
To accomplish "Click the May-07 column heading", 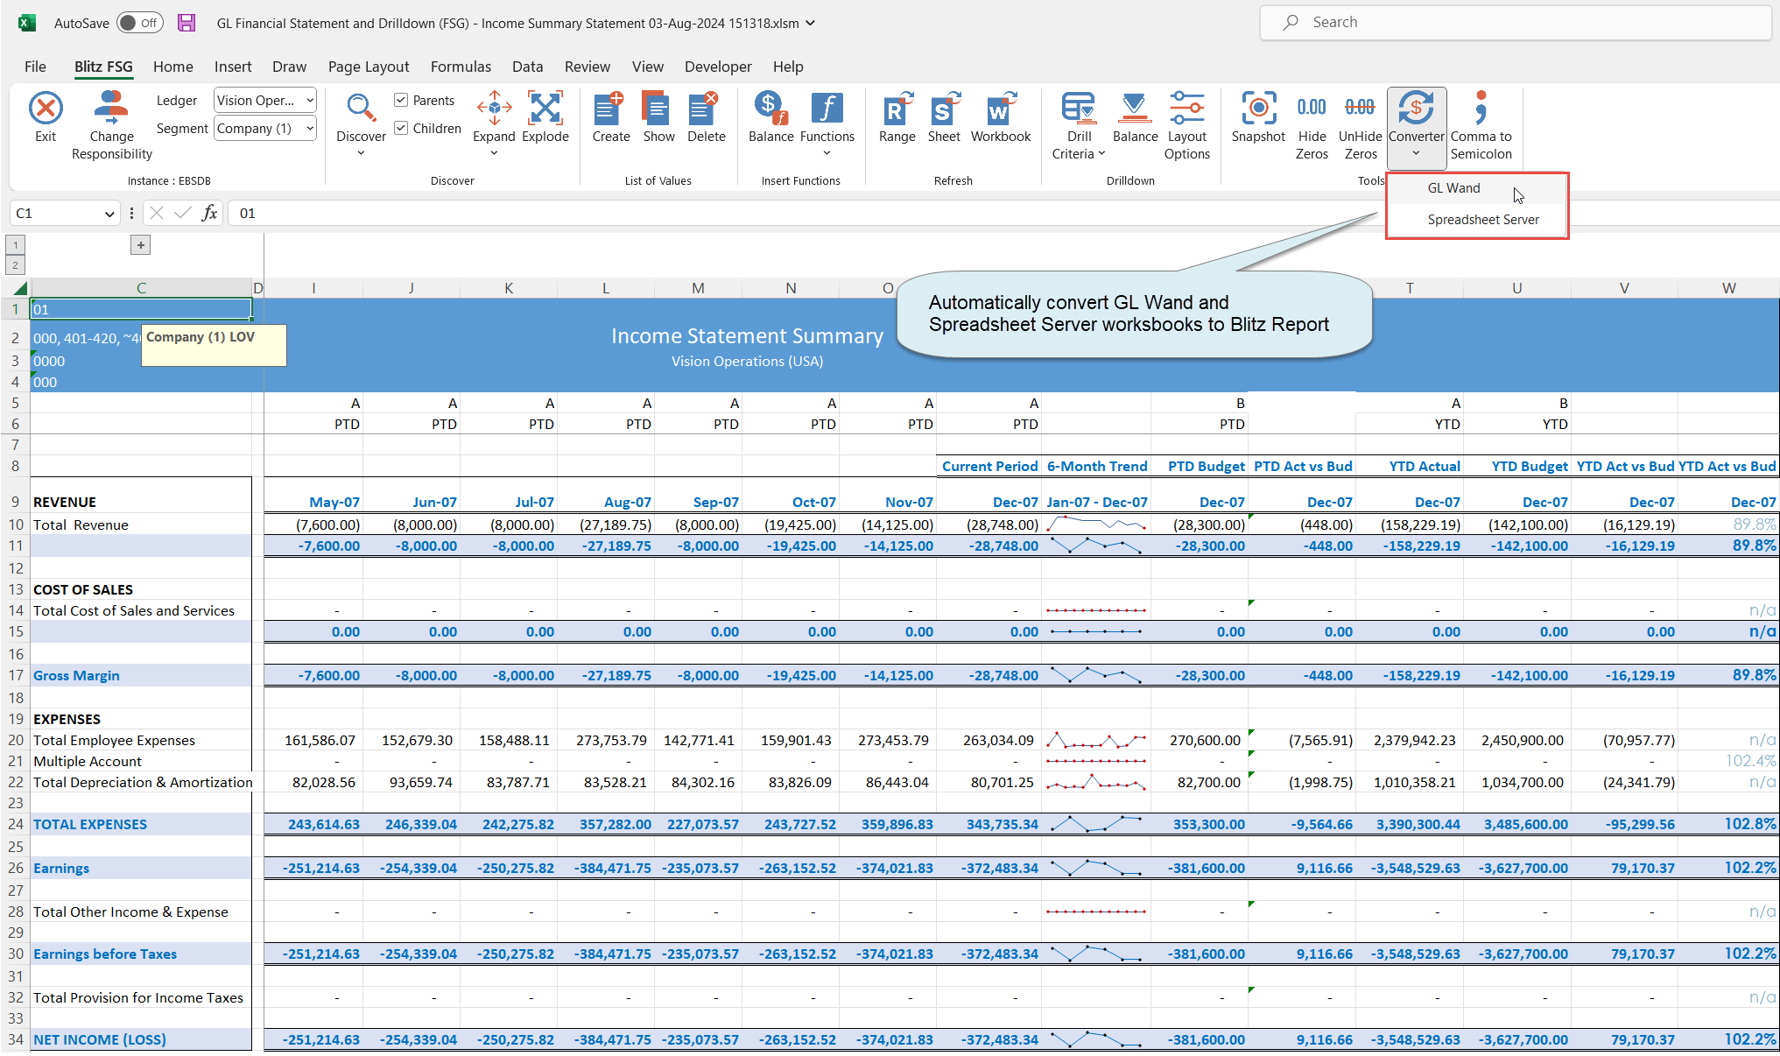I will tap(334, 503).
